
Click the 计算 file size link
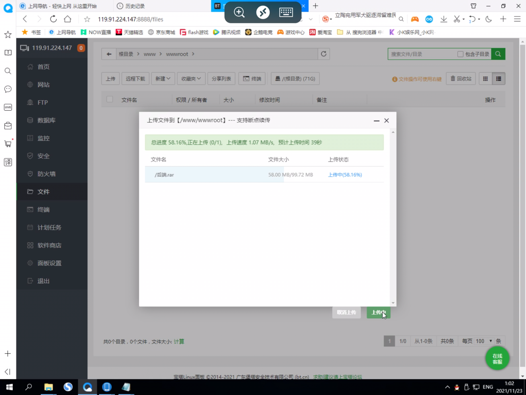tap(179, 342)
